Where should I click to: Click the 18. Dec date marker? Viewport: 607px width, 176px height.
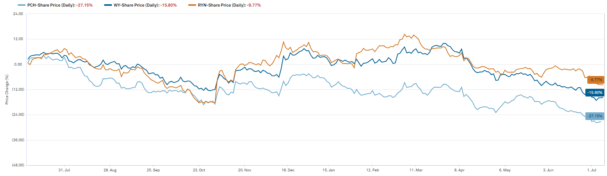(288, 170)
